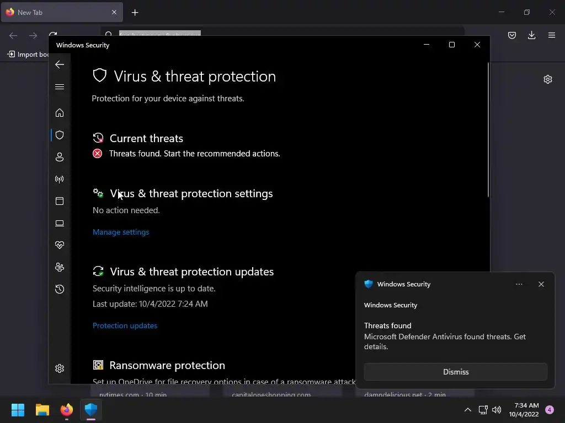Click the Windows Security vertical scrollbar
Viewport: 565px width, 423px height.
coord(488,129)
